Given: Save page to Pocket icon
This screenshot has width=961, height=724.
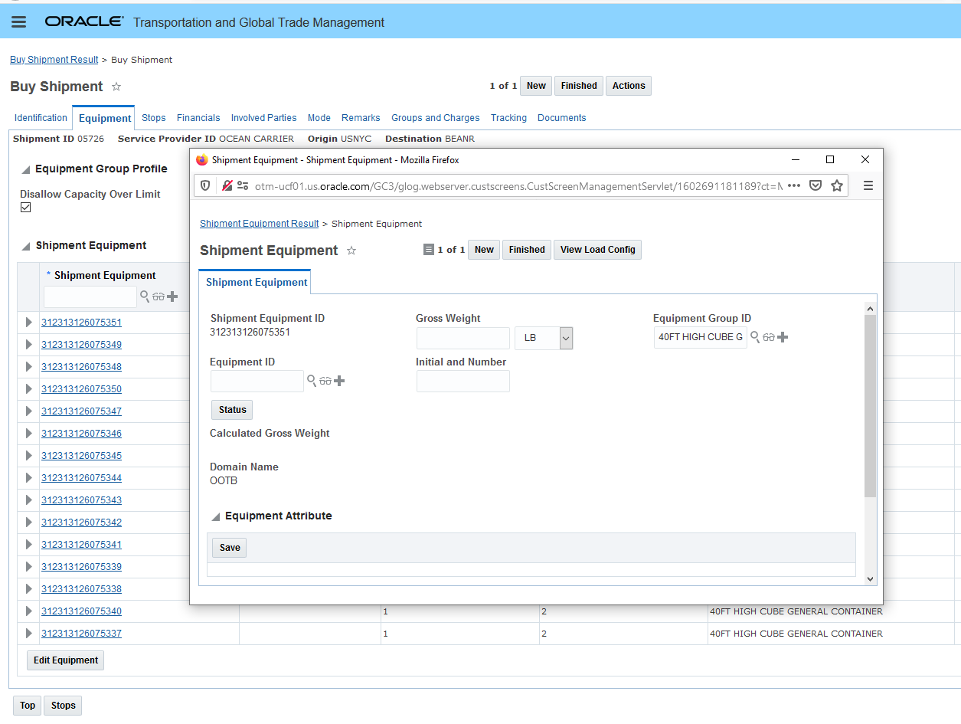Looking at the screenshot, I should point(816,185).
